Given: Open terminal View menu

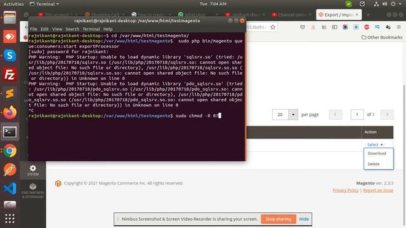Looking at the screenshot, I should point(57,29).
